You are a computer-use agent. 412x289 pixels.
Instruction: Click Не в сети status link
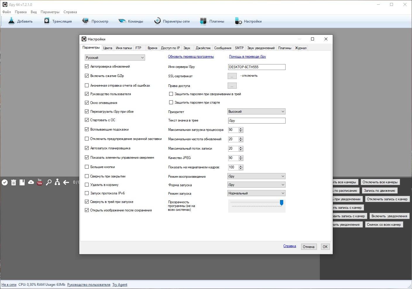point(9,285)
